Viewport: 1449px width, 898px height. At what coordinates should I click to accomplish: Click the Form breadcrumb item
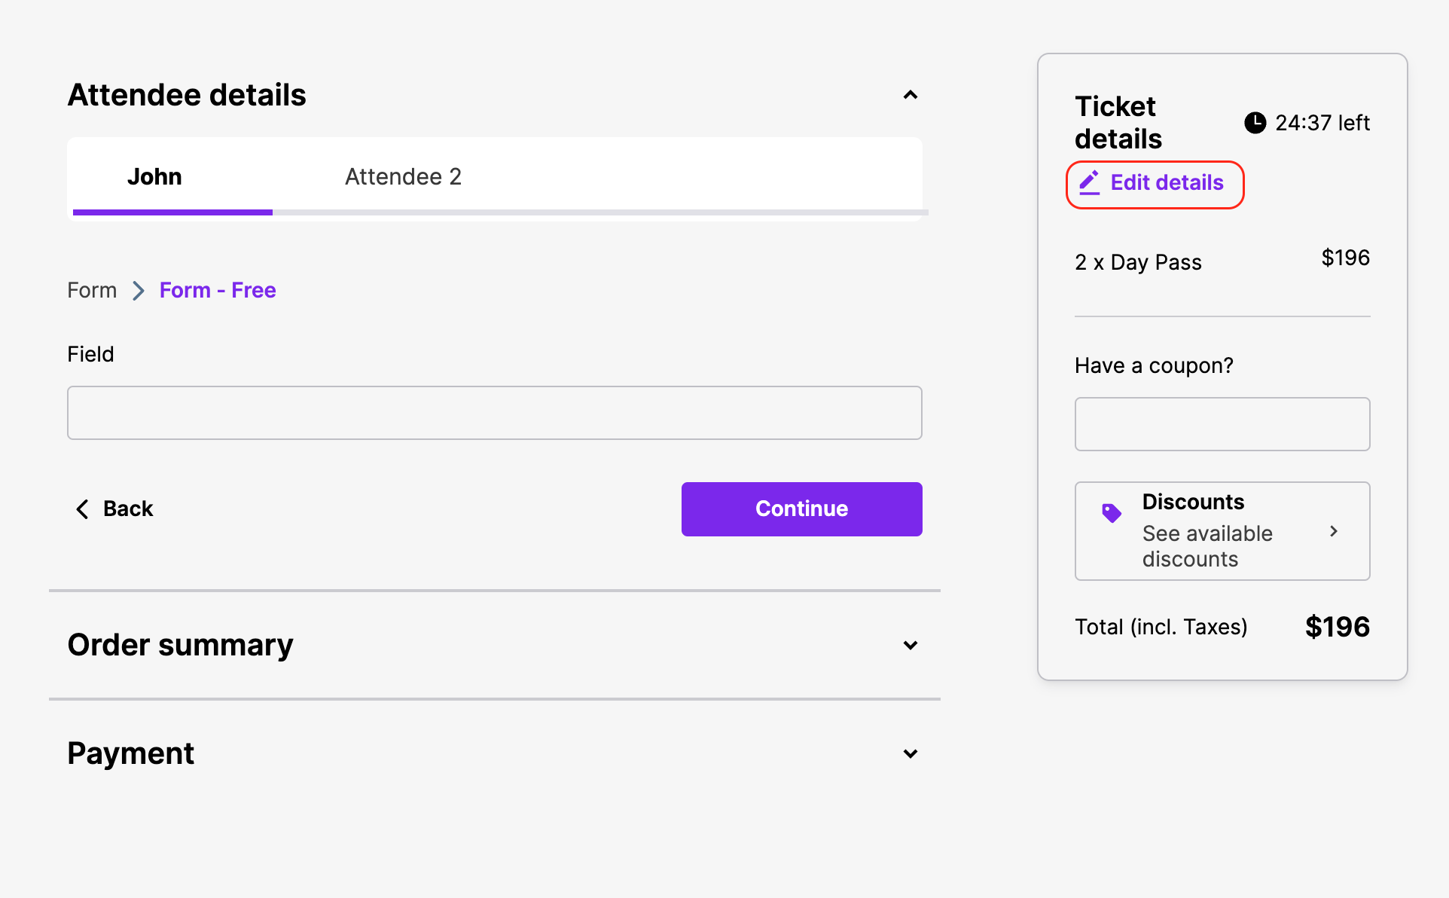coord(92,291)
